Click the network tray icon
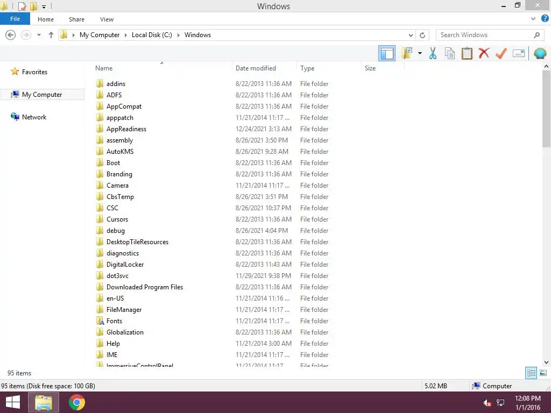 pos(500,403)
